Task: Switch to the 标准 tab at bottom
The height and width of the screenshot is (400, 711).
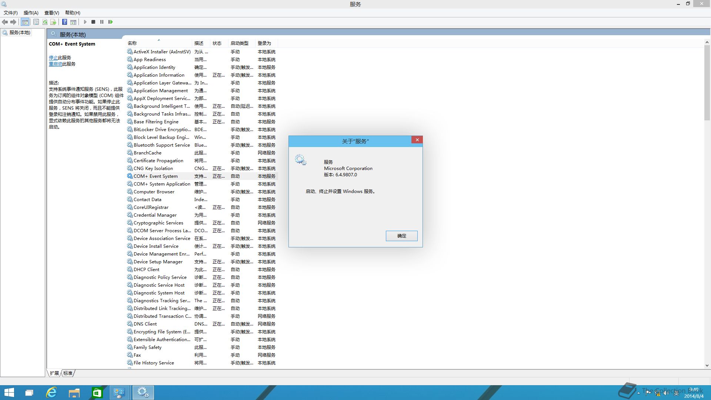Action: click(68, 373)
